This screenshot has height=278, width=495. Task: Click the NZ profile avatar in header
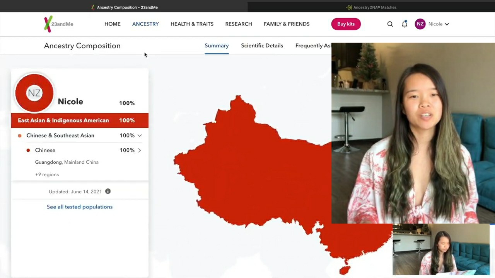420,24
